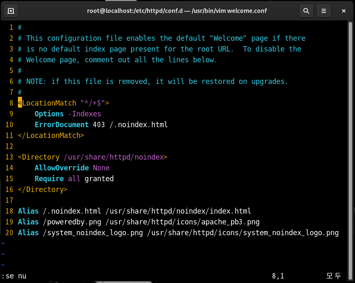Viewport: 355px width, 283px height.
Task: Click the '</LocationMatch>' closing tag
Action: (x=51, y=135)
